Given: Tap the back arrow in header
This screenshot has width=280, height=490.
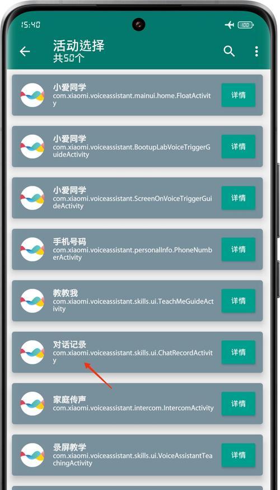Looking at the screenshot, I should pyautogui.click(x=25, y=51).
